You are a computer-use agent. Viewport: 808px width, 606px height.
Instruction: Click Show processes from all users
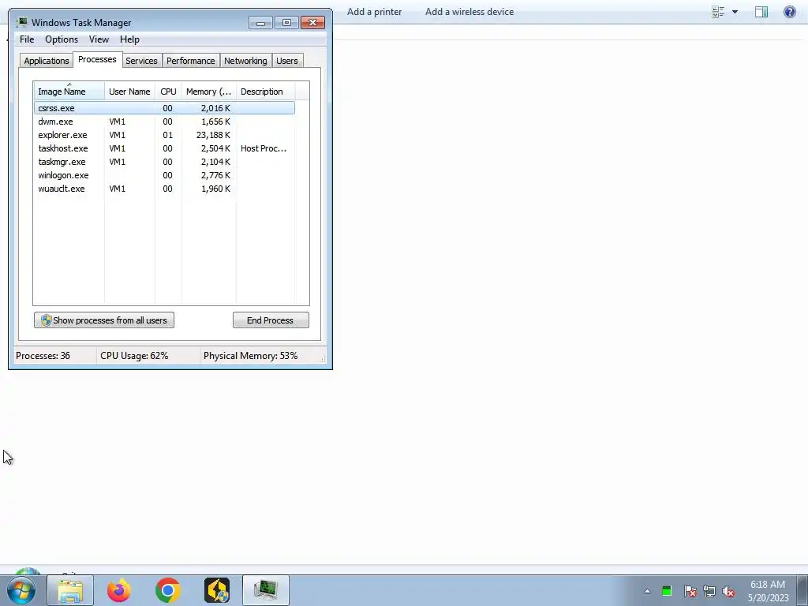(x=104, y=320)
